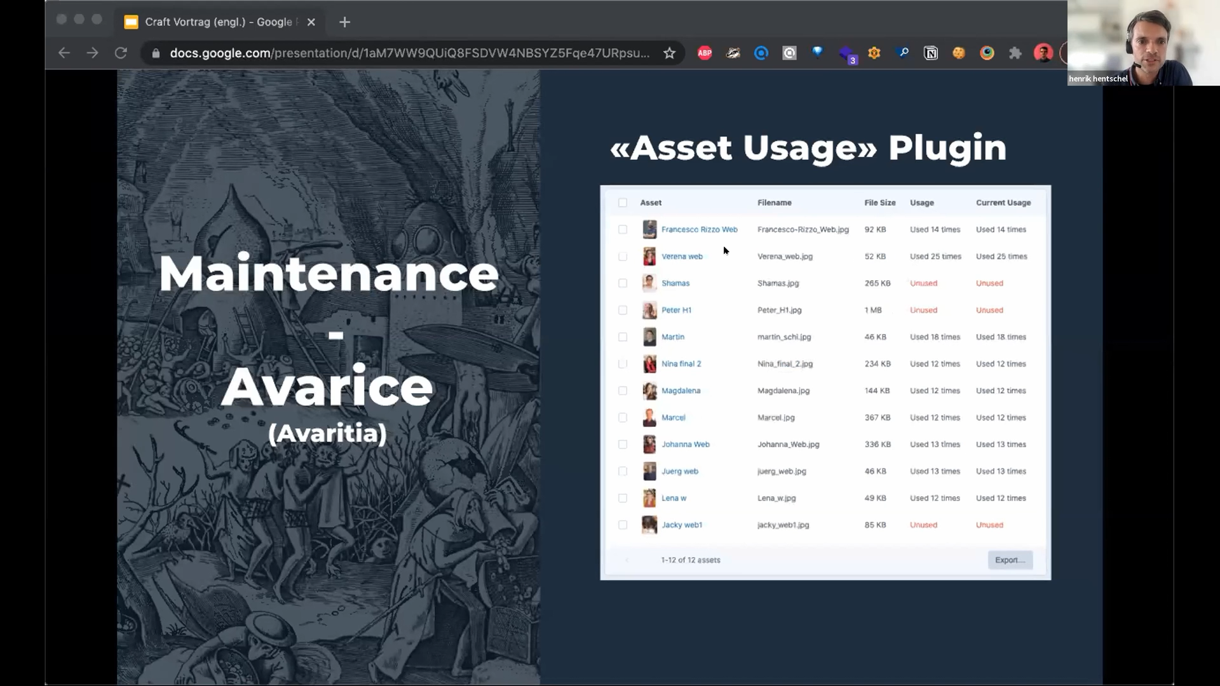This screenshot has width=1220, height=686.
Task: Click the Used 25 times usage cell
Action: click(935, 257)
